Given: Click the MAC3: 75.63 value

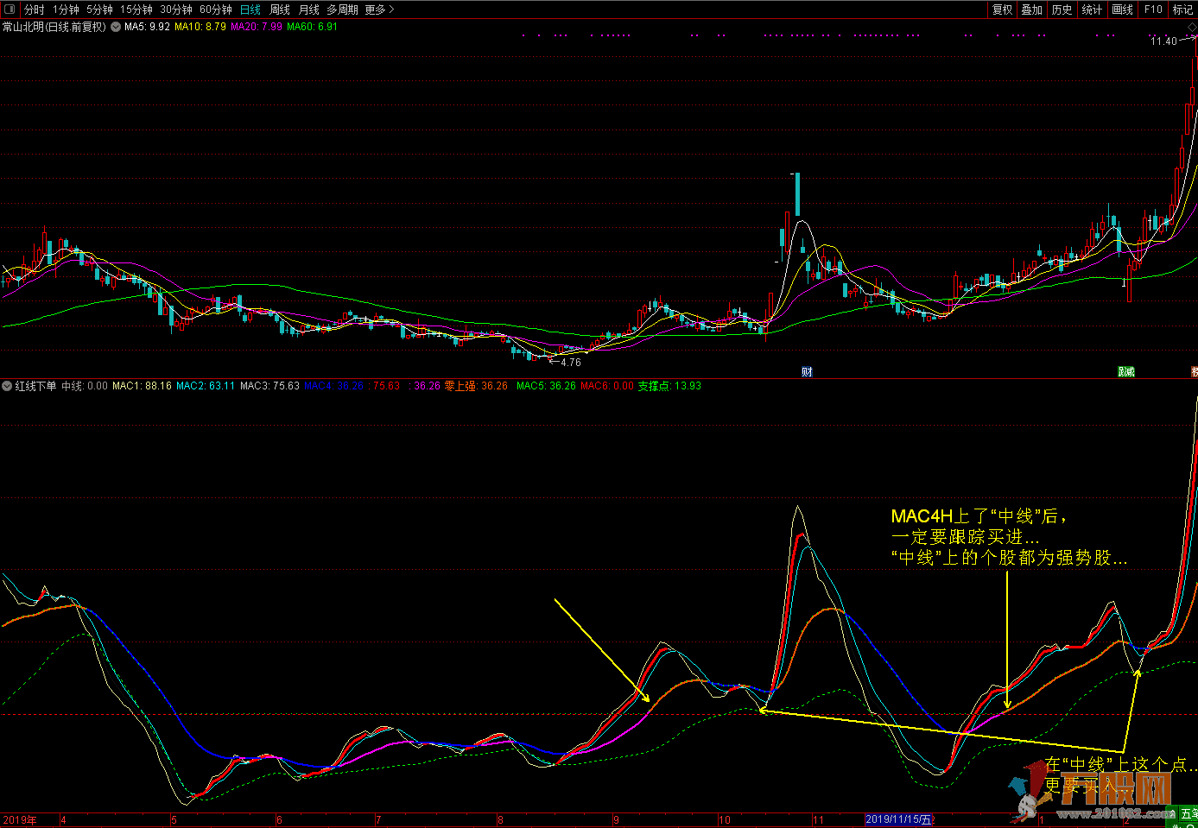Looking at the screenshot, I should [269, 386].
